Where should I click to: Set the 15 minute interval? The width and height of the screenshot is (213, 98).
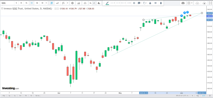point(21,3)
